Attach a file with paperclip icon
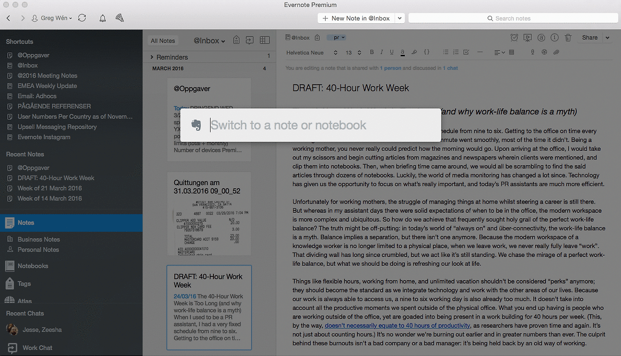Viewport: 621px width, 356px height. click(556, 52)
